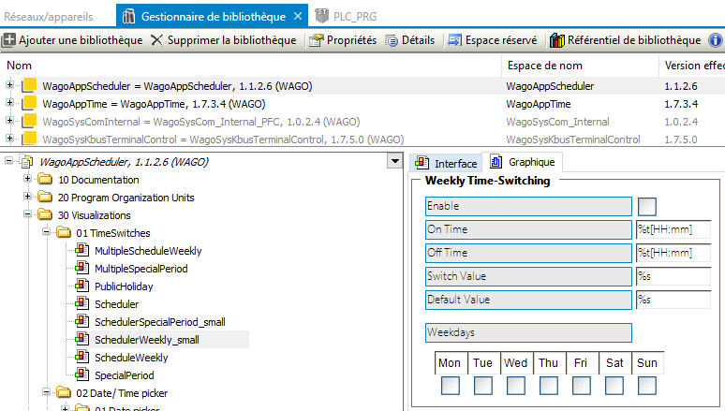Image resolution: width=725 pixels, height=411 pixels.
Task: Expand the WagoAppTime library row
Action: 10,104
